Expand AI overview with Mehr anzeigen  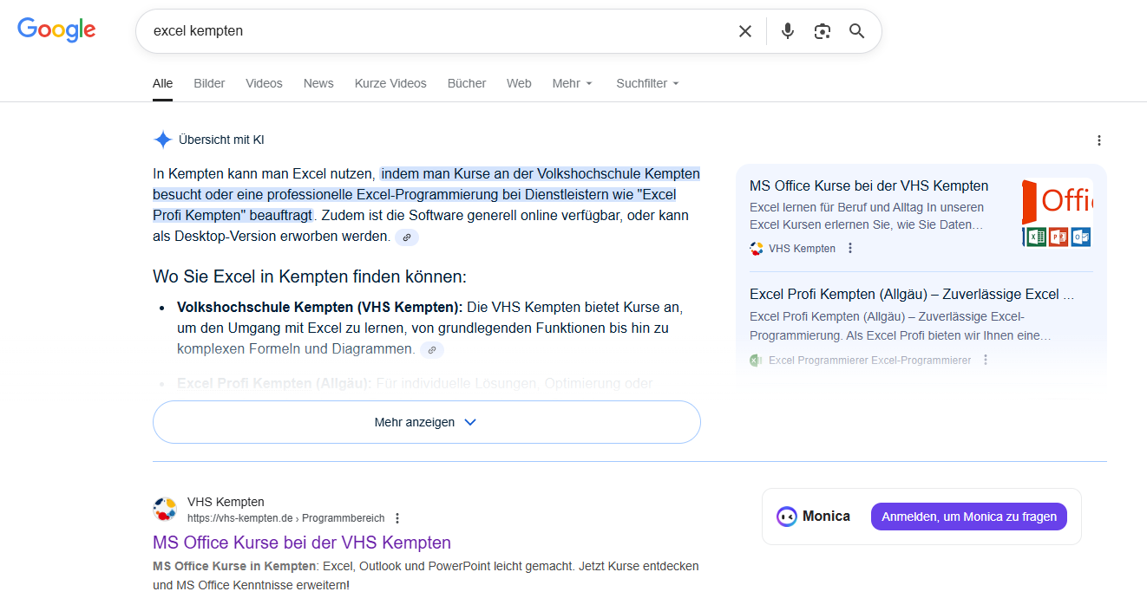pos(426,422)
